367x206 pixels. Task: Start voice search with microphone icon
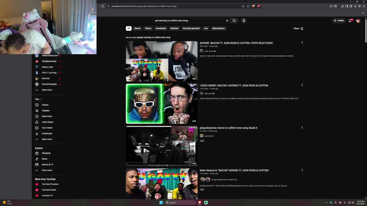[244, 21]
